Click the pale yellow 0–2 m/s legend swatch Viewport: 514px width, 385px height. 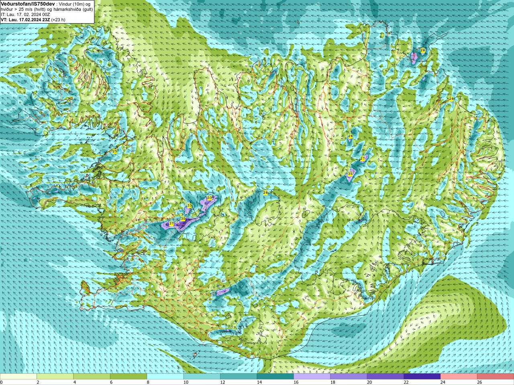(x=18, y=377)
